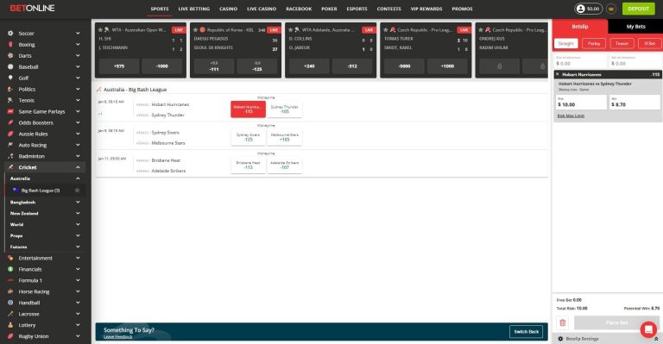Open the Casino menu
Viewport: 663px width, 344px height.
(x=228, y=9)
